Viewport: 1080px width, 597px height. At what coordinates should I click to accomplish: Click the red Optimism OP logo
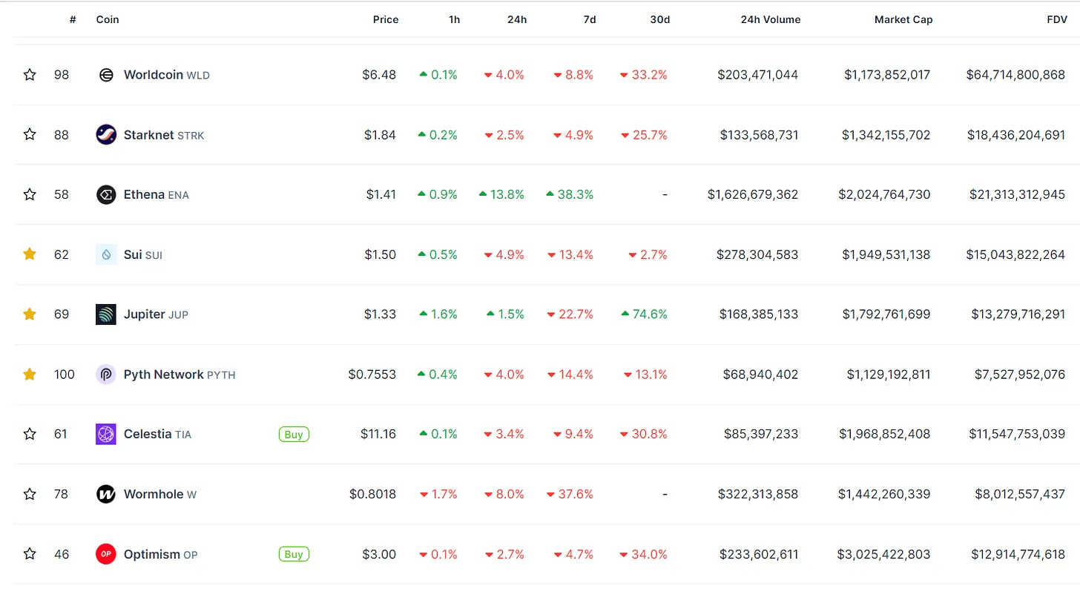point(106,554)
